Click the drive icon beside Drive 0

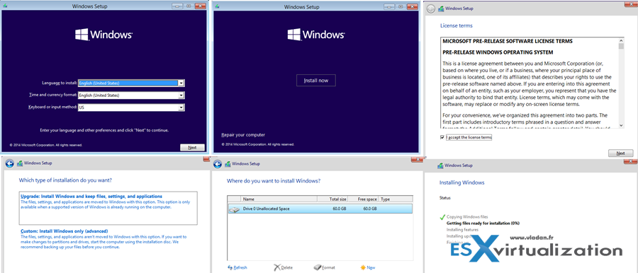[235, 209]
